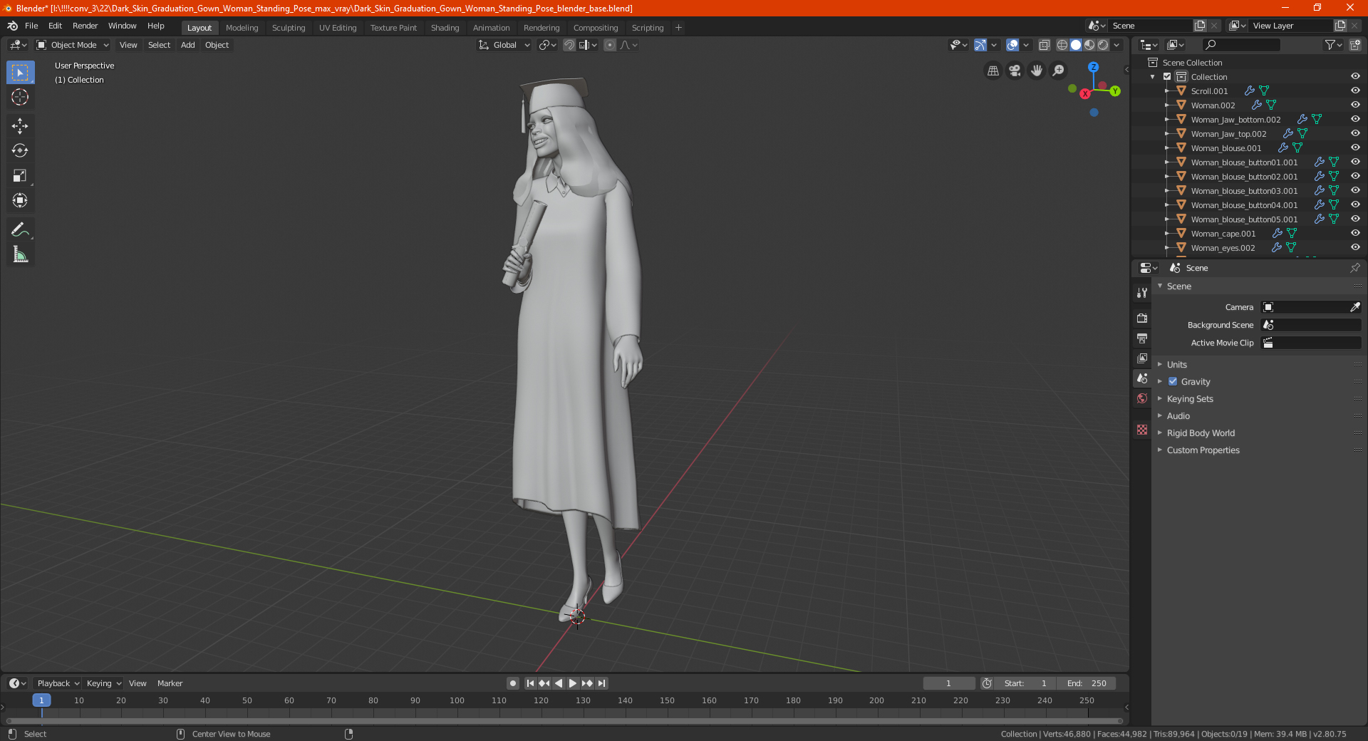1368x741 pixels.
Task: Activate the 3D Cursor tool
Action: click(20, 98)
